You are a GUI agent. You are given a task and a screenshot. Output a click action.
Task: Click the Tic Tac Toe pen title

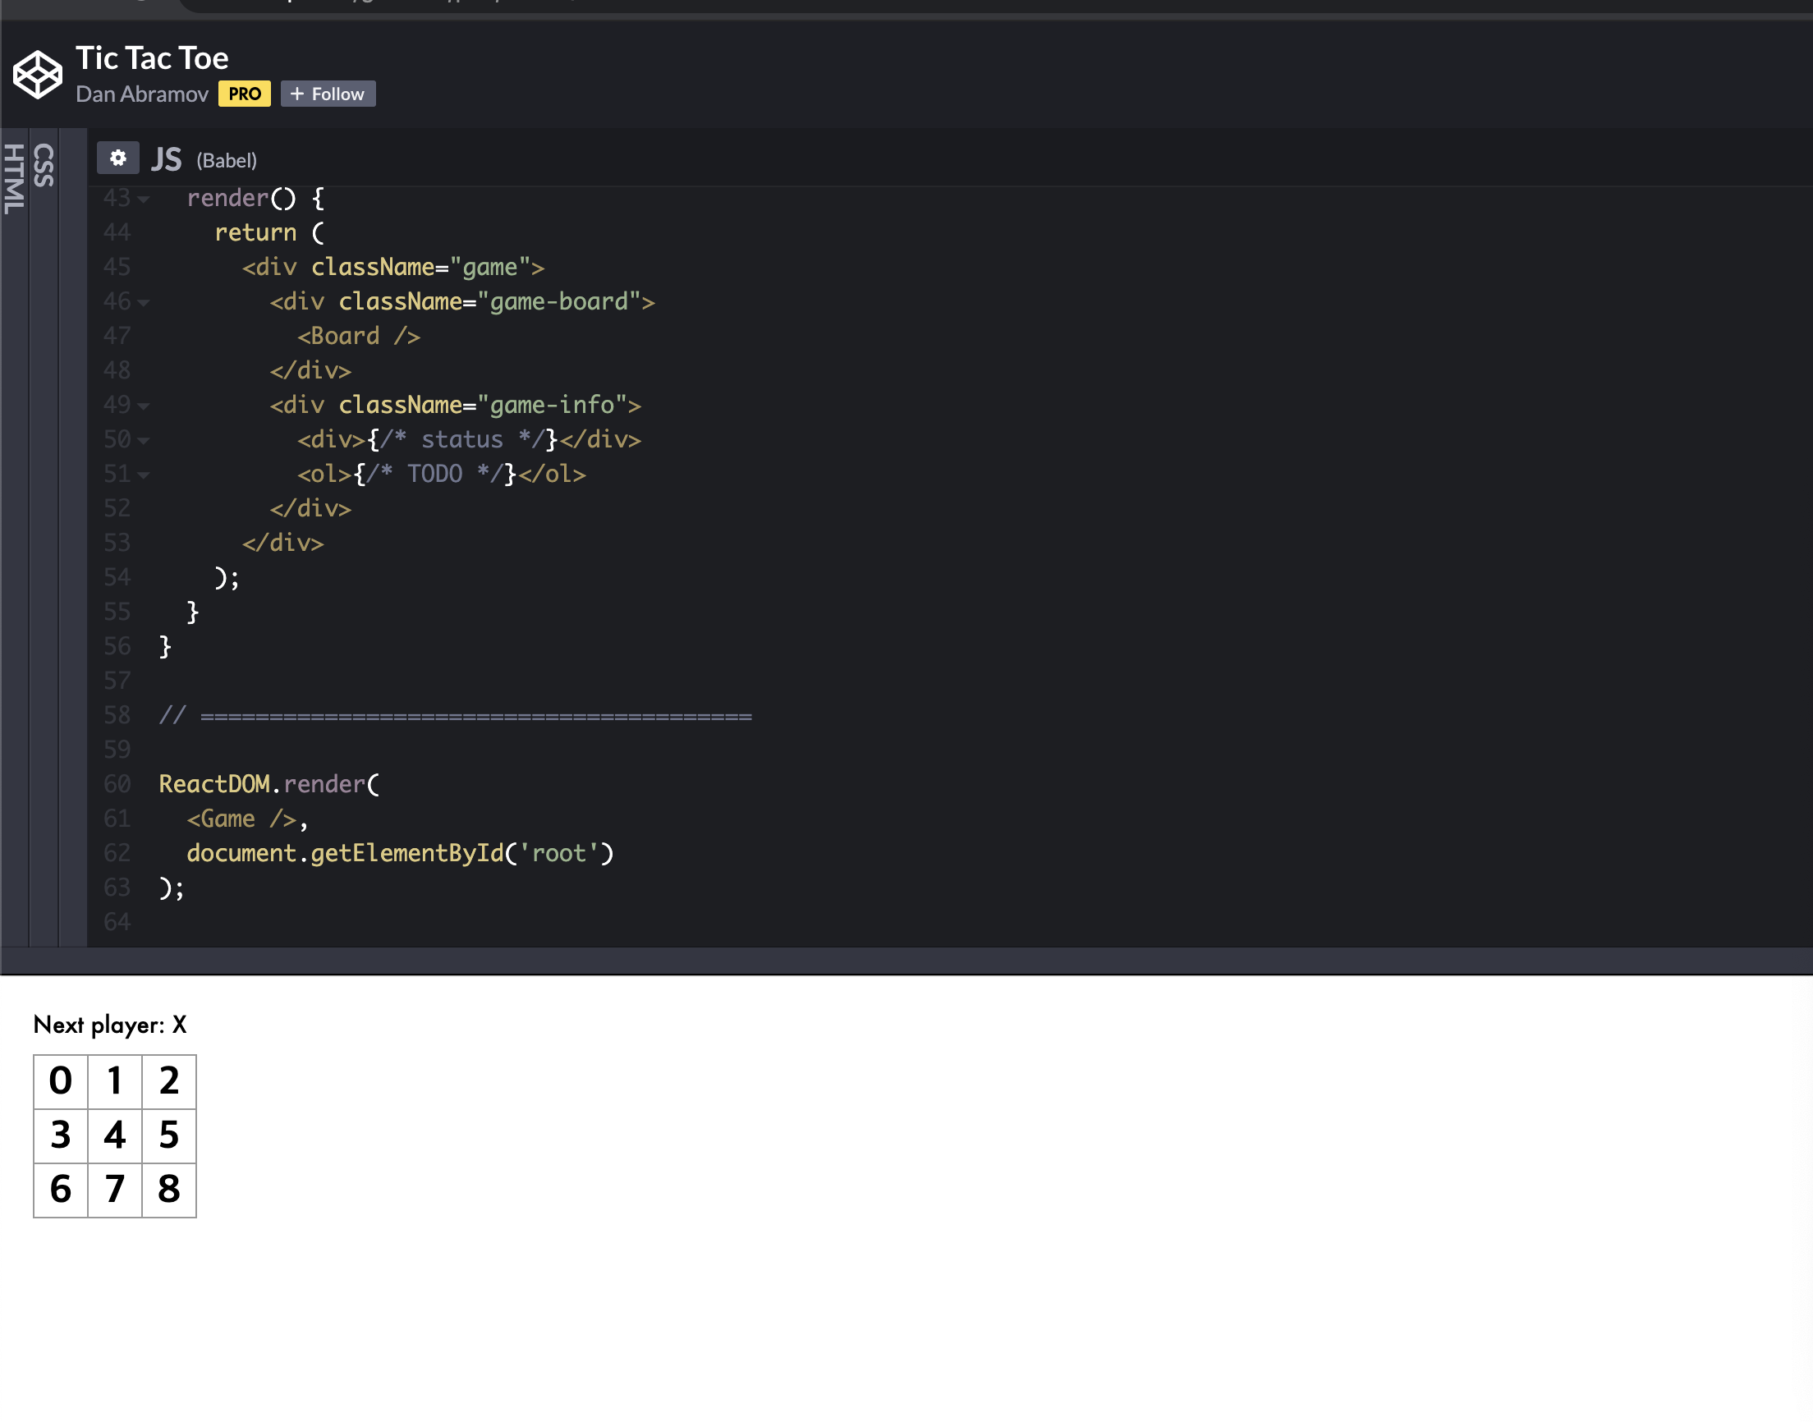tap(153, 58)
